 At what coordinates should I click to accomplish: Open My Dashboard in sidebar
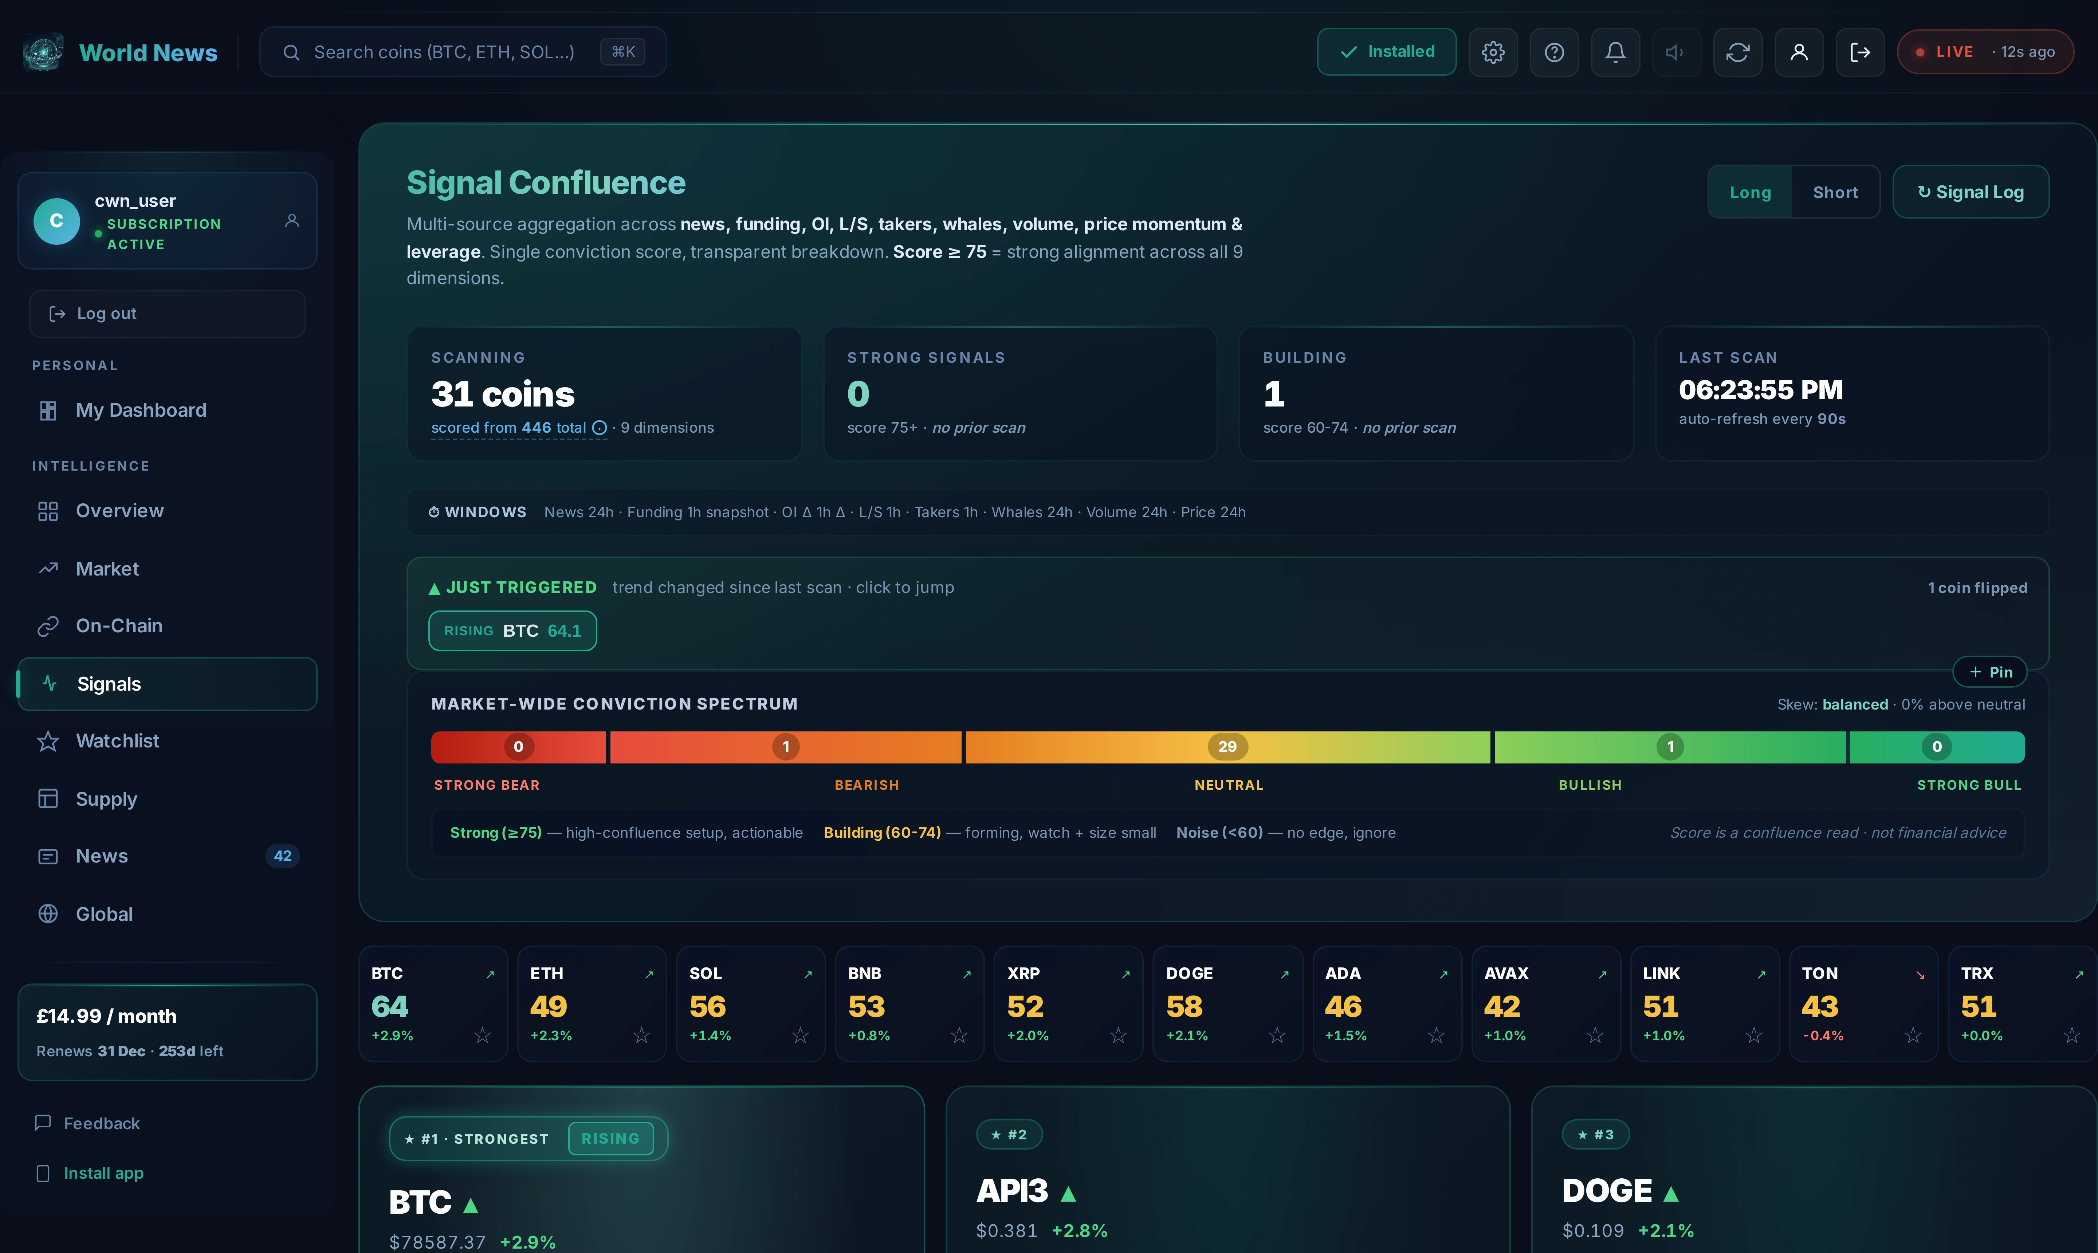[x=167, y=411]
